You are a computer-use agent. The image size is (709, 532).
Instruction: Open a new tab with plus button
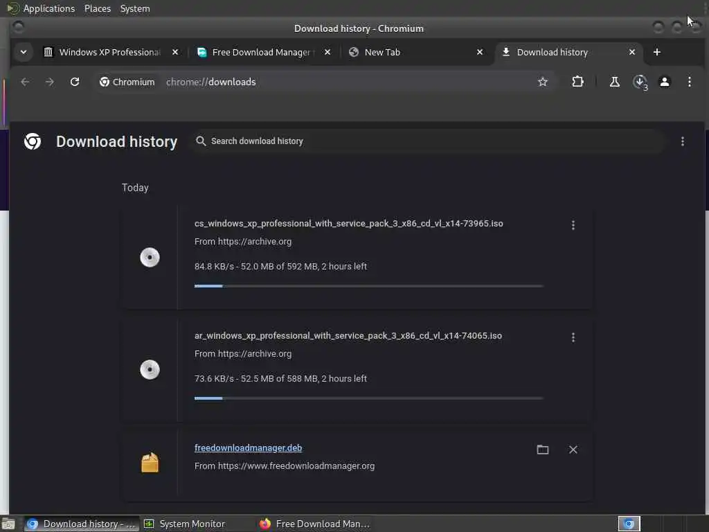(x=656, y=52)
